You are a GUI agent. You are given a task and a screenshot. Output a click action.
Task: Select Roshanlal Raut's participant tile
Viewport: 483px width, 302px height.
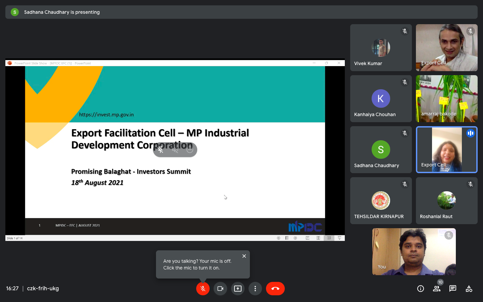tap(447, 201)
